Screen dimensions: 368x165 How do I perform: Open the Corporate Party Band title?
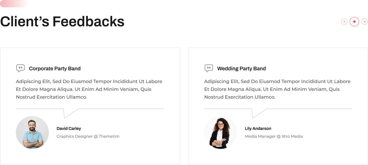pyautogui.click(x=55, y=68)
